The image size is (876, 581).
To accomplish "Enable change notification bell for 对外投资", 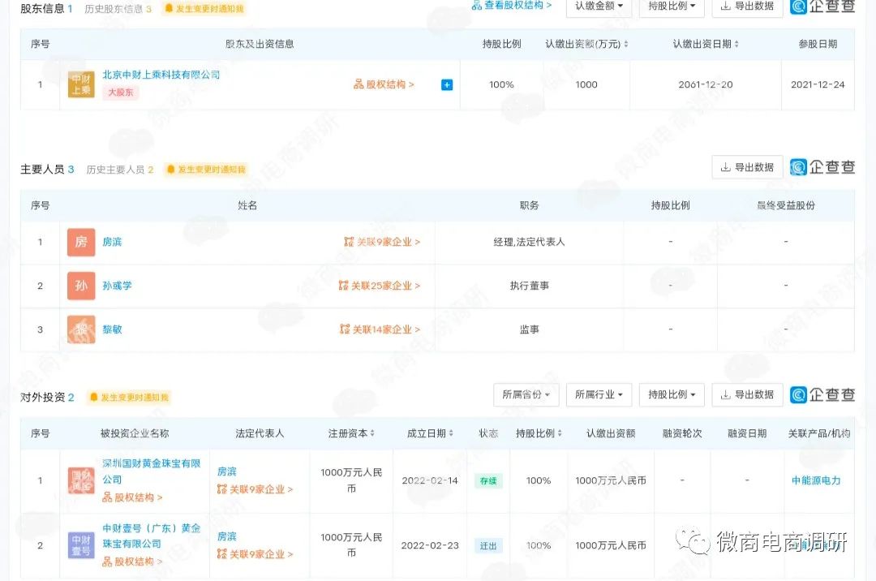I will point(130,398).
